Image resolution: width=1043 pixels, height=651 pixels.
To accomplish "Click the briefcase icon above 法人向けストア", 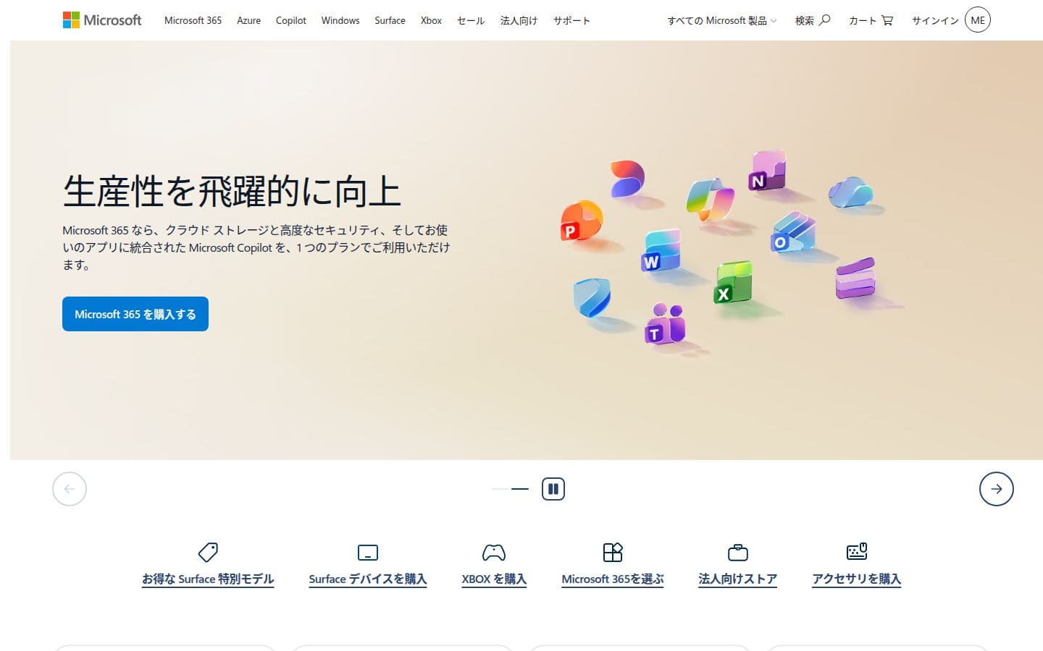I will [737, 553].
